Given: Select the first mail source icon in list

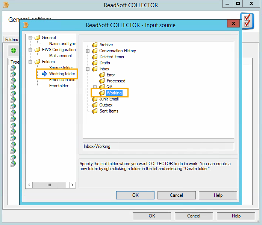Looking at the screenshot, I should 13,68.
